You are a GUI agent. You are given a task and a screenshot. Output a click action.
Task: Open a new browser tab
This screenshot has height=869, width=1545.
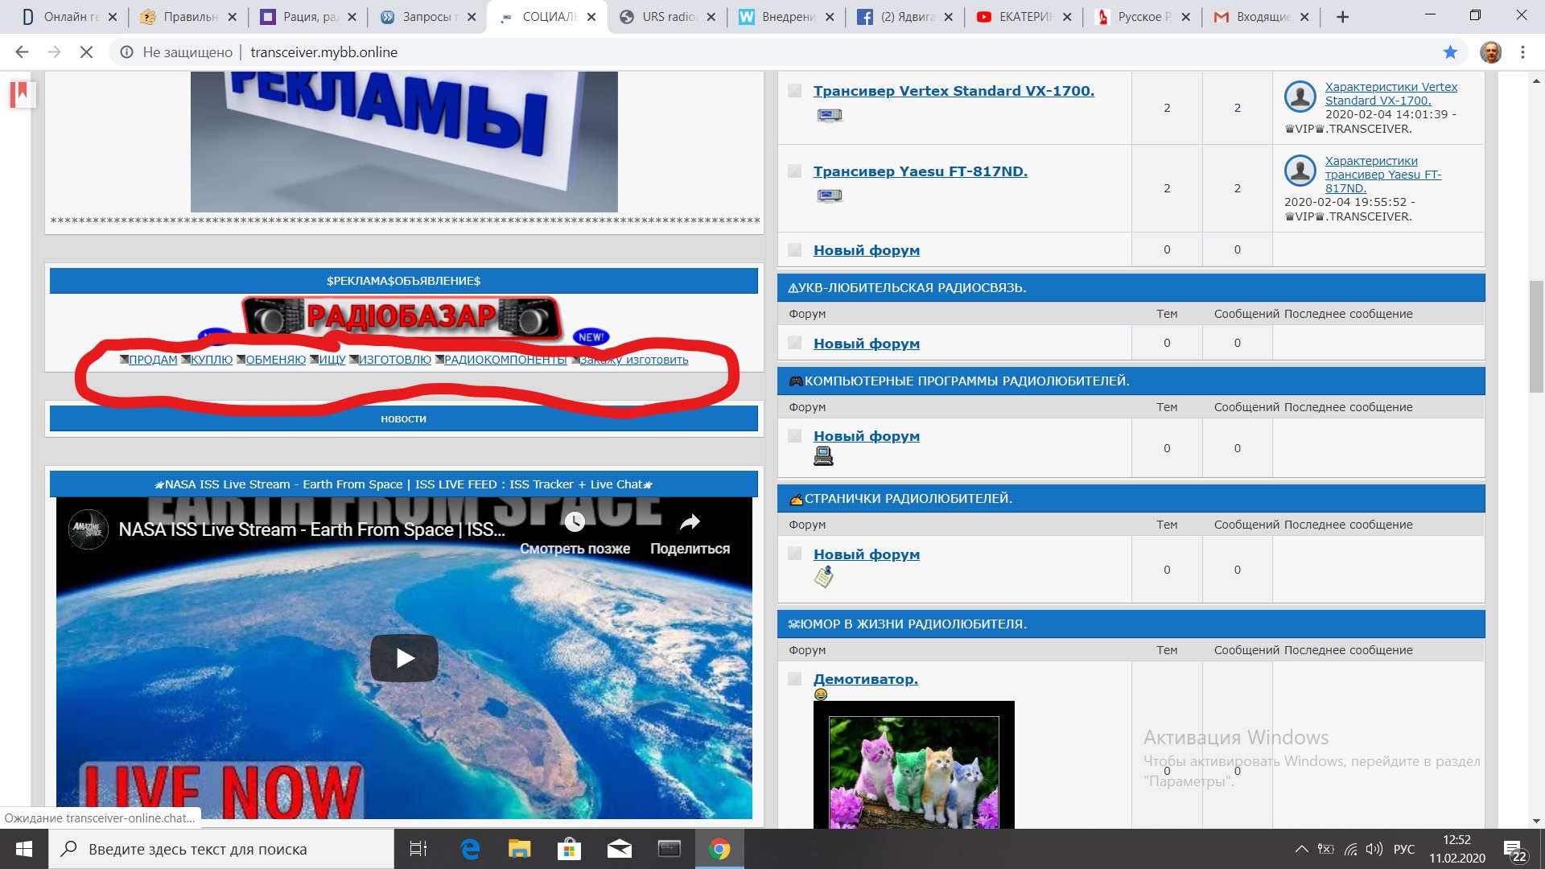1342,17
